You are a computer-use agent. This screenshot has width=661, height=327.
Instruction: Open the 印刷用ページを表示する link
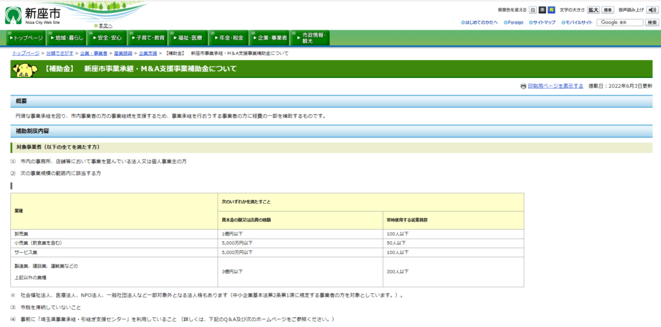click(x=555, y=86)
